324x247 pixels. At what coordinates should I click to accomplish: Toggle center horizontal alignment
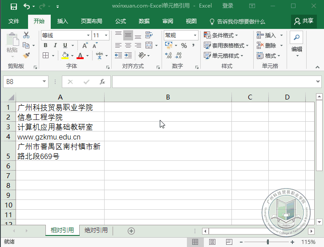pos(128,45)
